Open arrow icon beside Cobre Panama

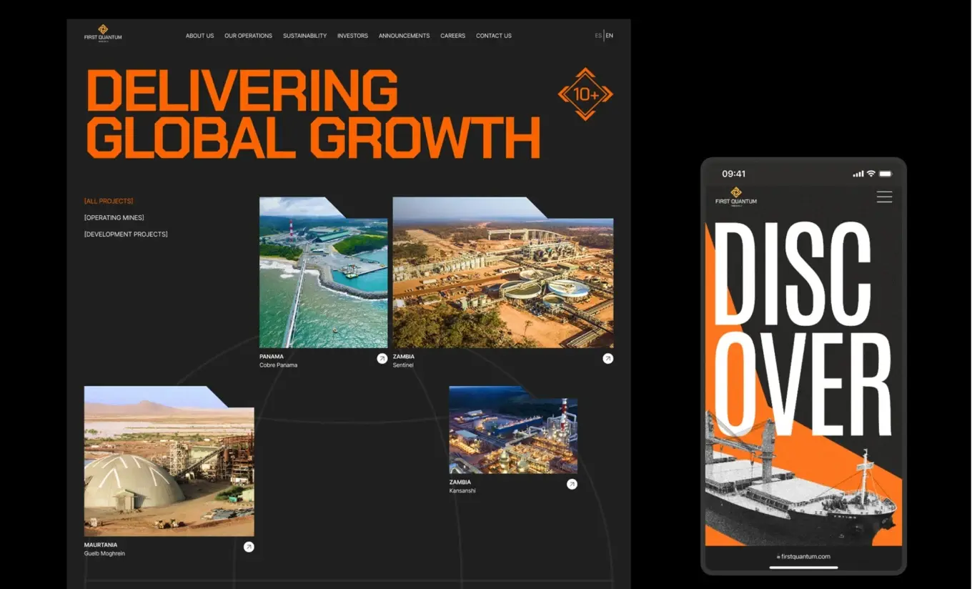382,359
